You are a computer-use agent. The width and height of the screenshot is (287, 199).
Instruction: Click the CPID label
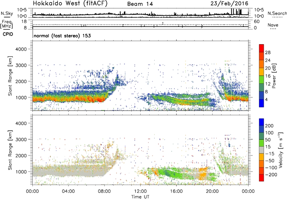8,34
